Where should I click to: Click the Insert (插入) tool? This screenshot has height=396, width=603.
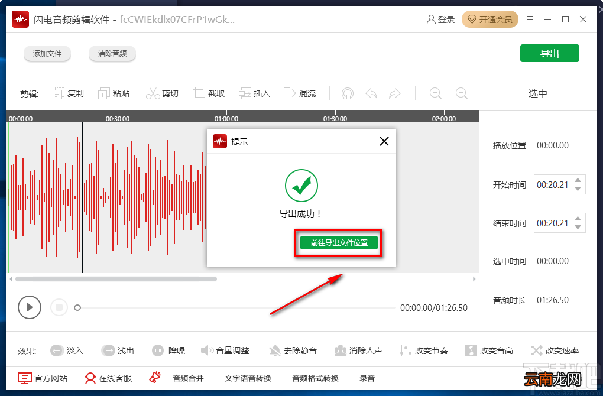point(254,93)
